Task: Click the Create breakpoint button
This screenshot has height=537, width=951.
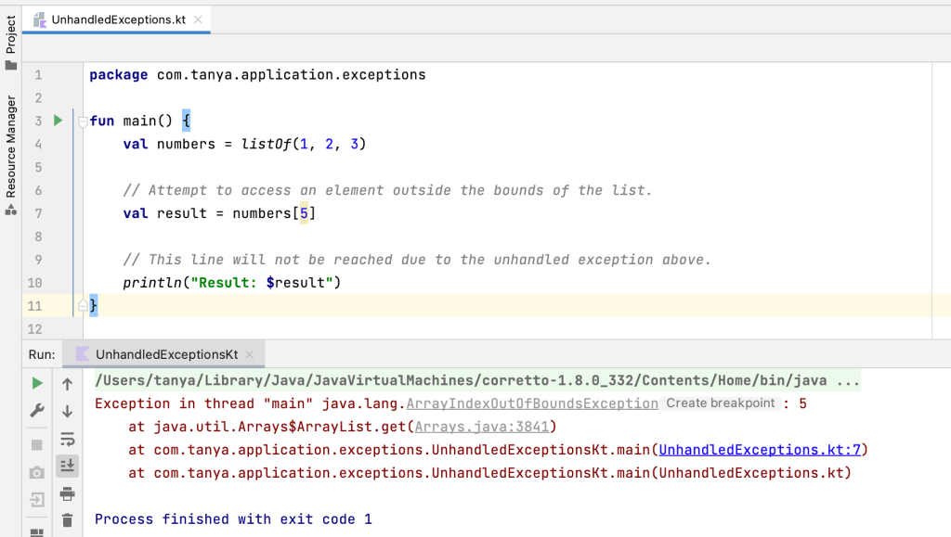Action: click(x=720, y=403)
